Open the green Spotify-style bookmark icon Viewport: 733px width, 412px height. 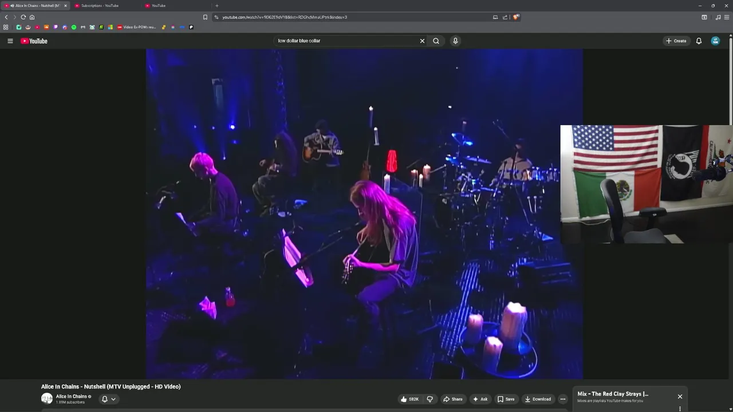(74, 27)
